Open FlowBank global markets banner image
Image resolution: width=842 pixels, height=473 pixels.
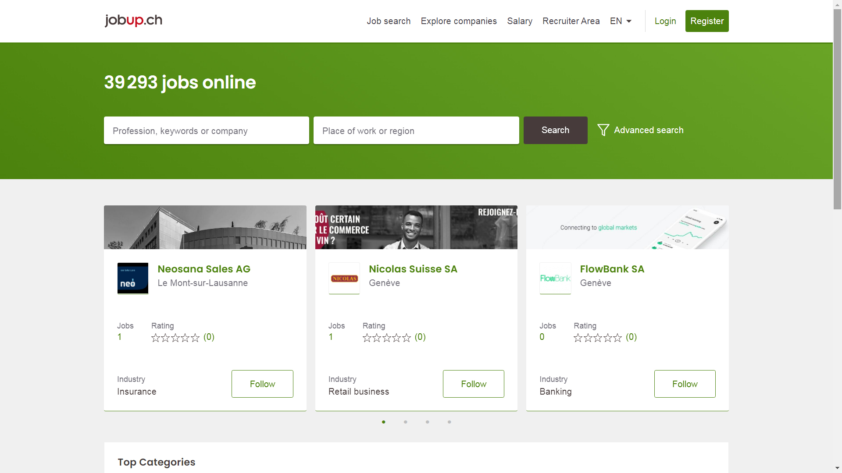[x=628, y=227]
